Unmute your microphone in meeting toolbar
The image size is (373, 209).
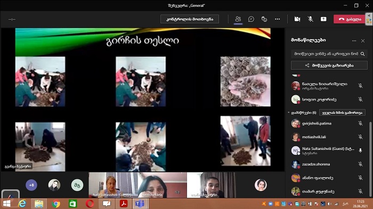coord(310,19)
